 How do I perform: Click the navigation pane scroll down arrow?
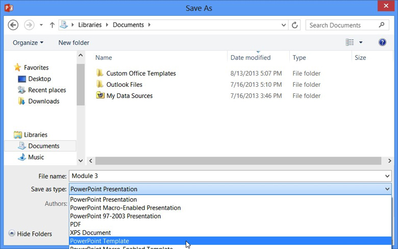point(81,161)
